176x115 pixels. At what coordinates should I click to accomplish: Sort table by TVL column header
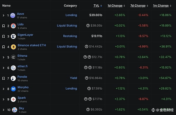[x=96, y=6]
